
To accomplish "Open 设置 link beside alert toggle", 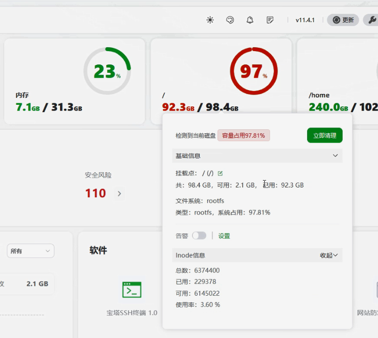I will pos(224,236).
